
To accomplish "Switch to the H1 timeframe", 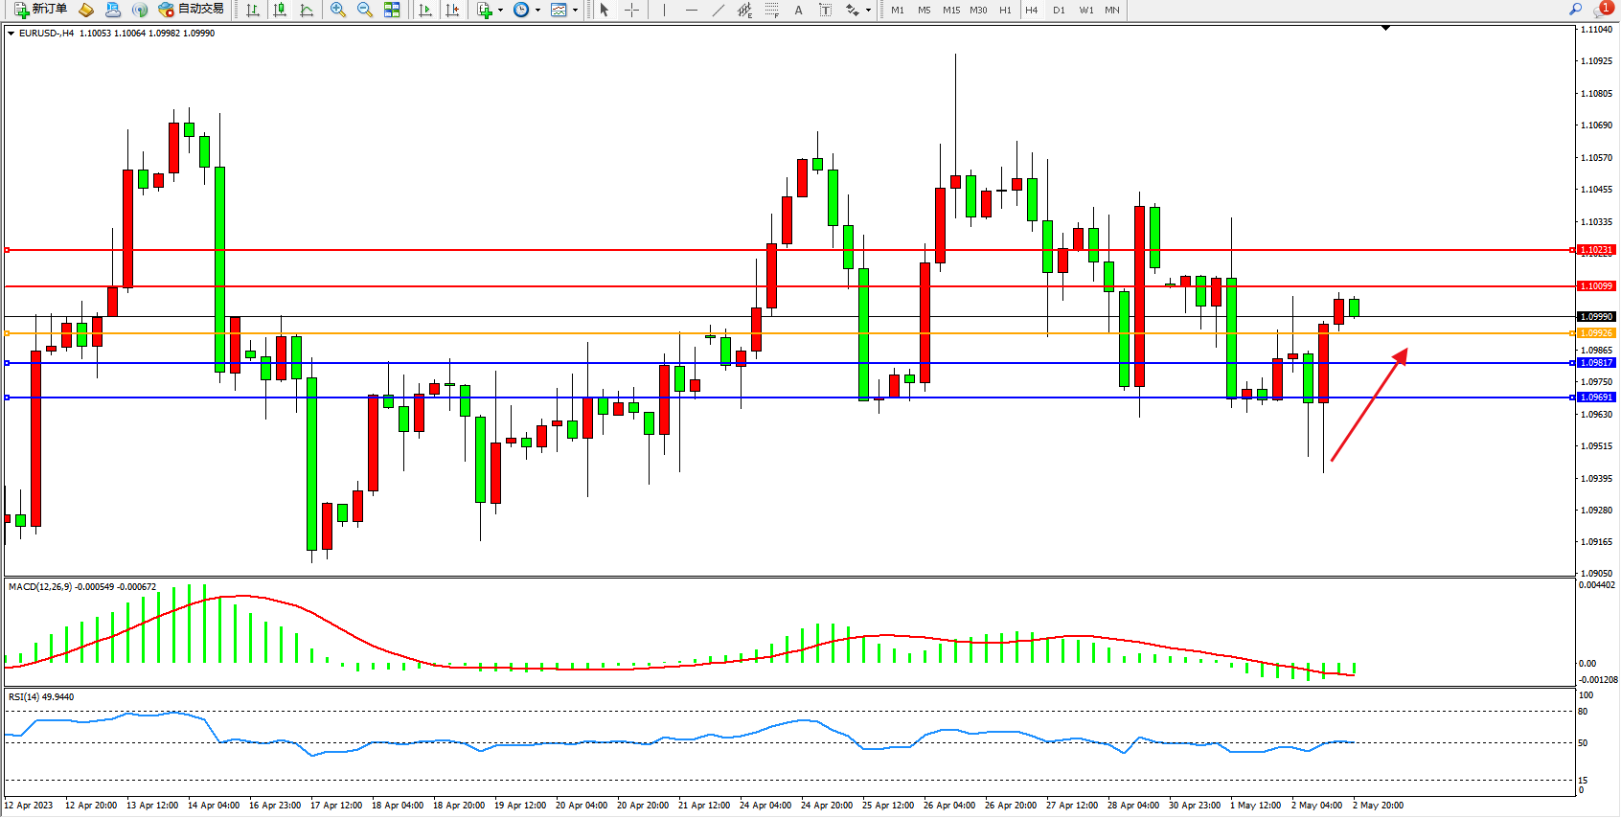I will [1005, 10].
